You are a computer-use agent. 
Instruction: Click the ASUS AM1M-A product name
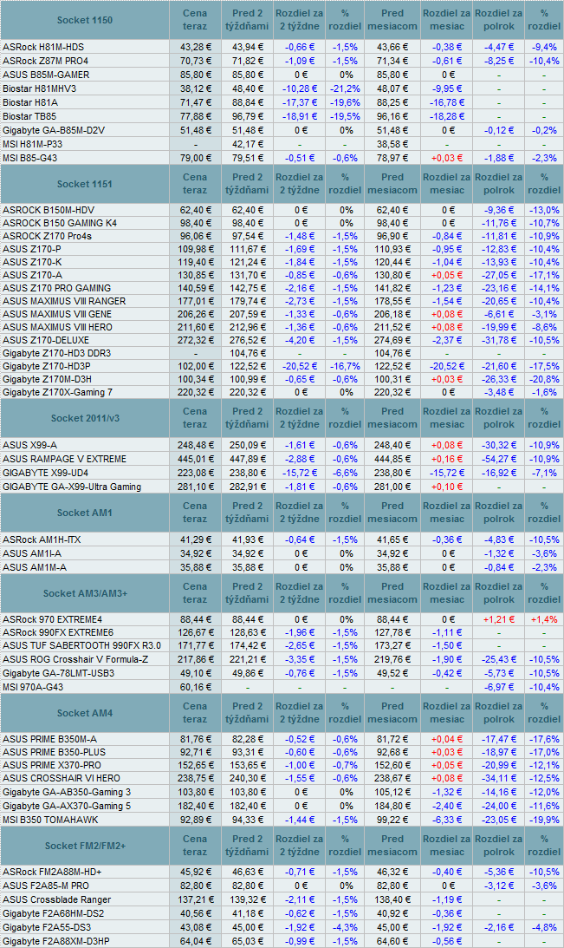(35, 568)
